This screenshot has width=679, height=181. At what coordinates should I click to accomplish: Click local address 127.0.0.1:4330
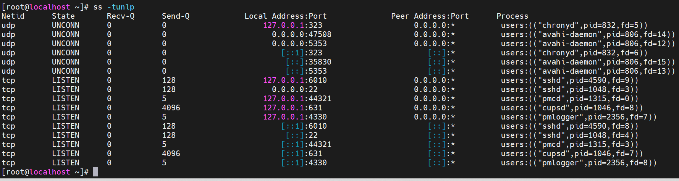(295, 117)
